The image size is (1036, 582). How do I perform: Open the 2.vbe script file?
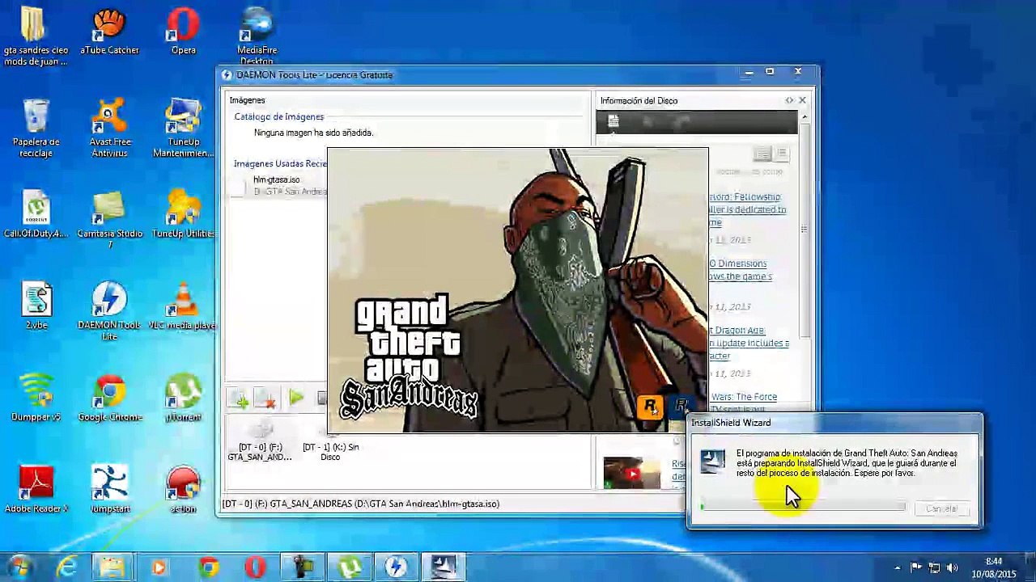(x=36, y=306)
